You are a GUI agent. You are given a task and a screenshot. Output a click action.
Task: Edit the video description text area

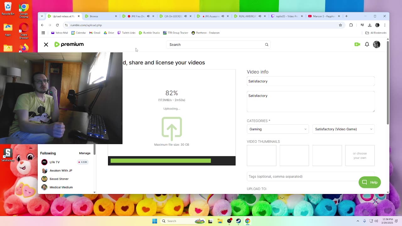pyautogui.click(x=311, y=101)
